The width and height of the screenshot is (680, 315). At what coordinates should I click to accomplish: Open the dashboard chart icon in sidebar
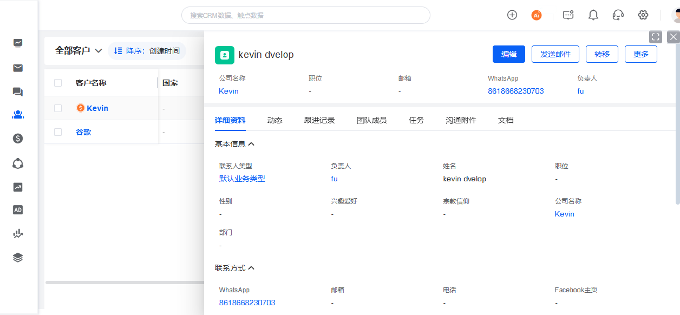[x=18, y=43]
